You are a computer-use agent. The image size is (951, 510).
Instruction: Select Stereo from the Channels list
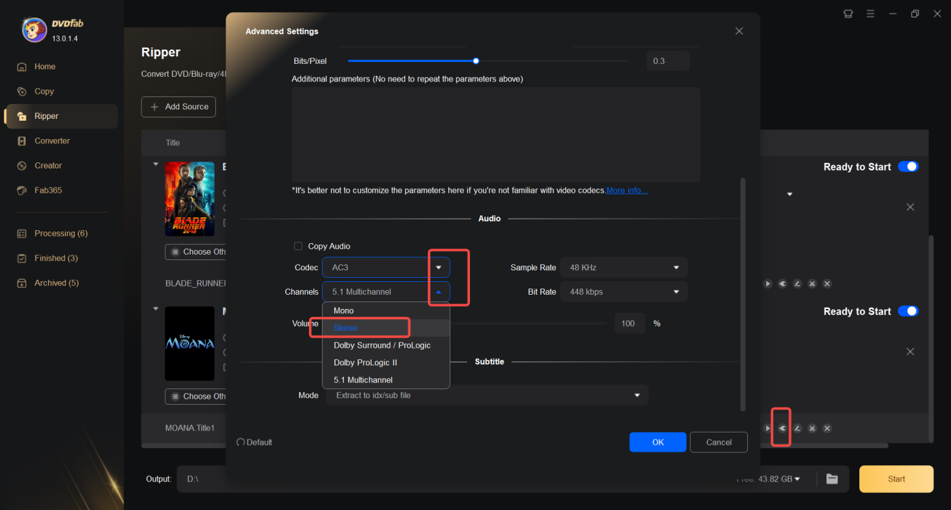coord(346,328)
